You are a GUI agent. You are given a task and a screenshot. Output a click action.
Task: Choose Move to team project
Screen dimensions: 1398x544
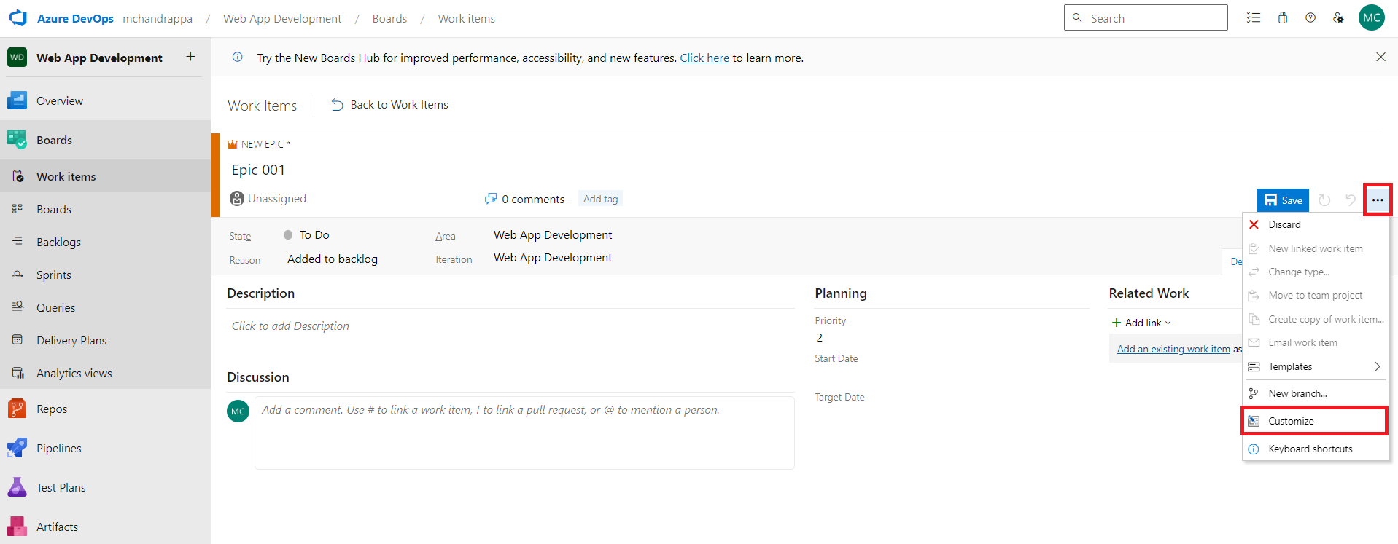(x=1316, y=295)
